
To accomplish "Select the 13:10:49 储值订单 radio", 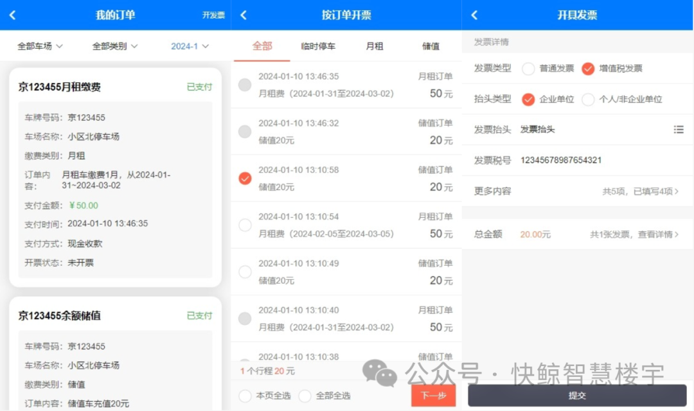I will (245, 272).
